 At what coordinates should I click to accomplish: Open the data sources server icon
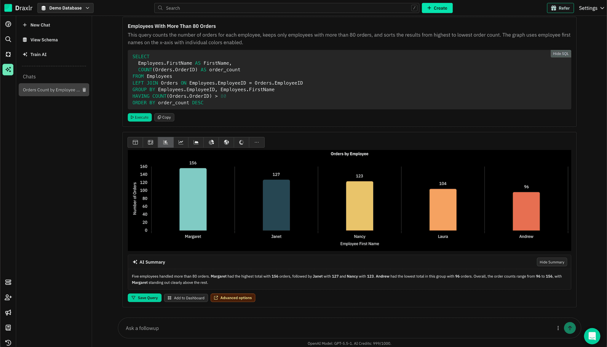click(8, 282)
